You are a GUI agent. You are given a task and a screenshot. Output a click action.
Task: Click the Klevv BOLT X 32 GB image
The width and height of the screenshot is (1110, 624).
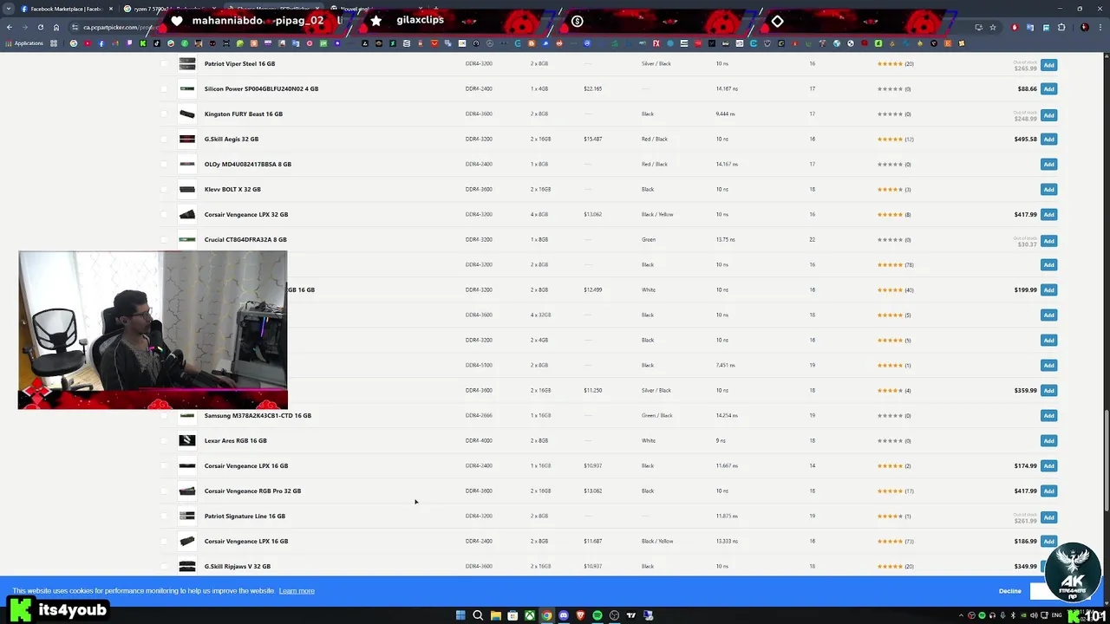(187, 189)
